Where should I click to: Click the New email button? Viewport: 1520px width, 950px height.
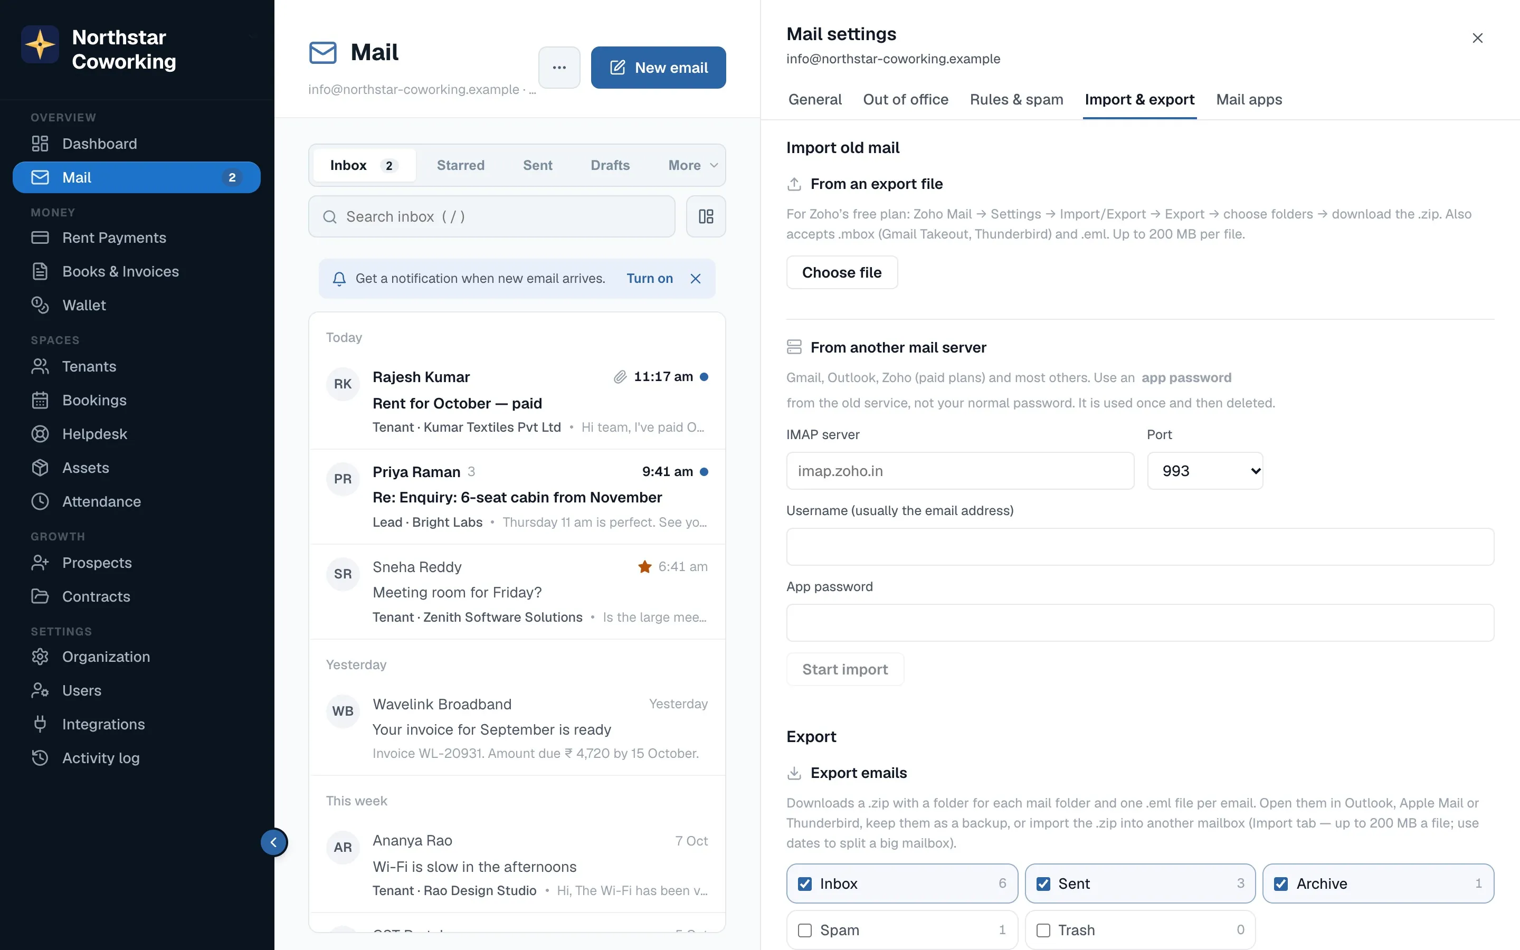[658, 67]
